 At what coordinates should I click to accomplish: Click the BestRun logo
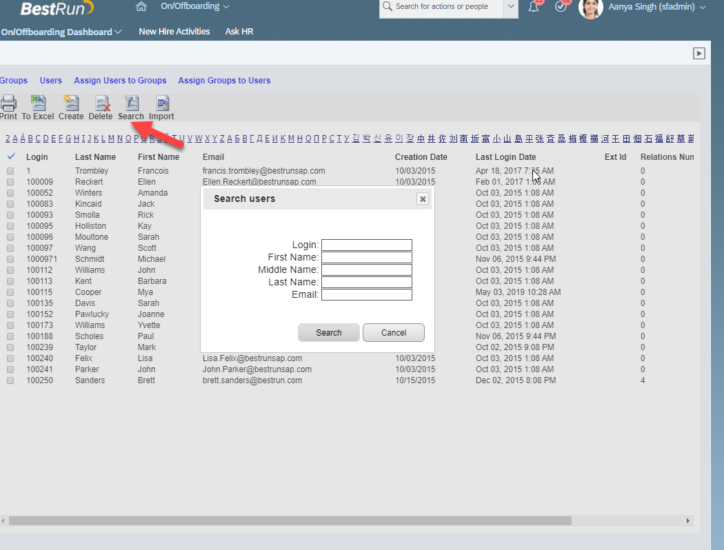(x=57, y=8)
